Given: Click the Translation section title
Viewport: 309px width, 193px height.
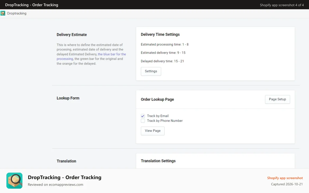Looking at the screenshot, I should pyautogui.click(x=66, y=161).
